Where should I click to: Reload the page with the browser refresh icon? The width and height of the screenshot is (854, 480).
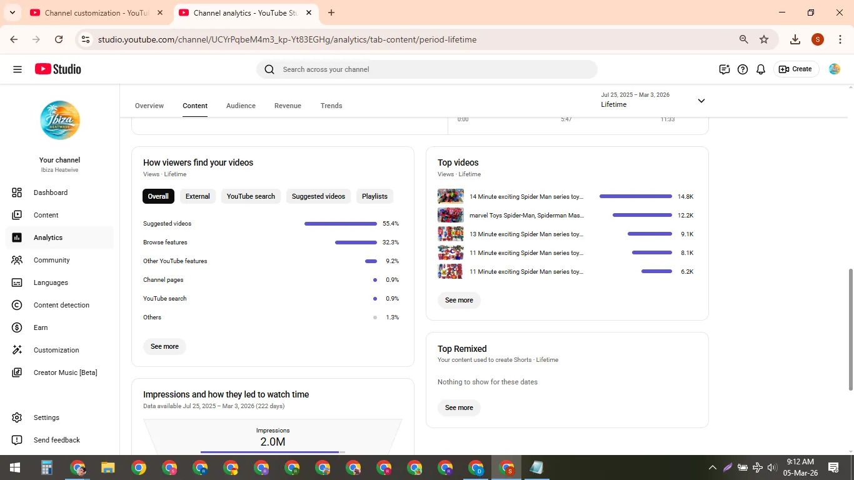(x=59, y=39)
